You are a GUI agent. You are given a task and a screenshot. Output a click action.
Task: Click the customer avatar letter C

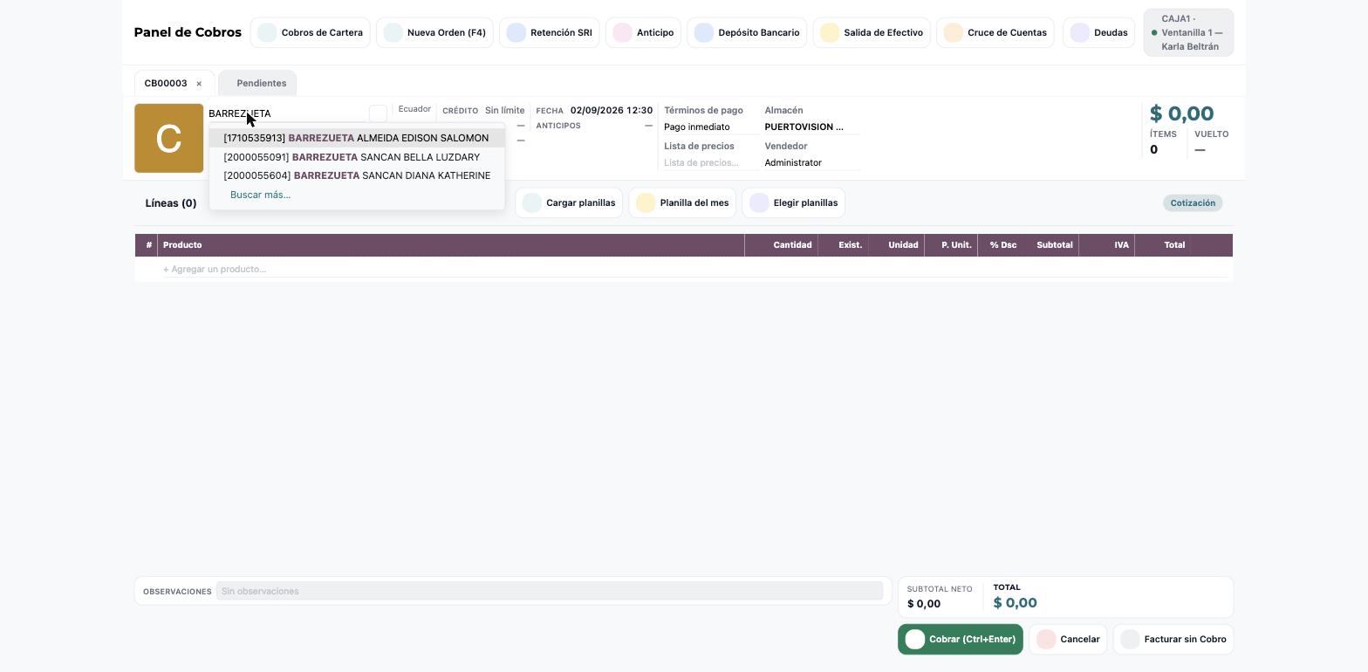pyautogui.click(x=168, y=138)
